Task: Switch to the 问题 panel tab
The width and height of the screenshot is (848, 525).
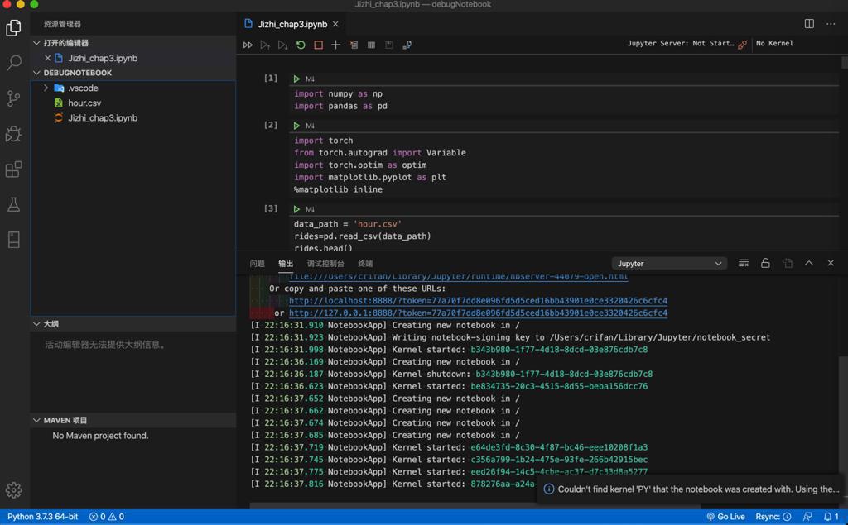Action: [258, 264]
